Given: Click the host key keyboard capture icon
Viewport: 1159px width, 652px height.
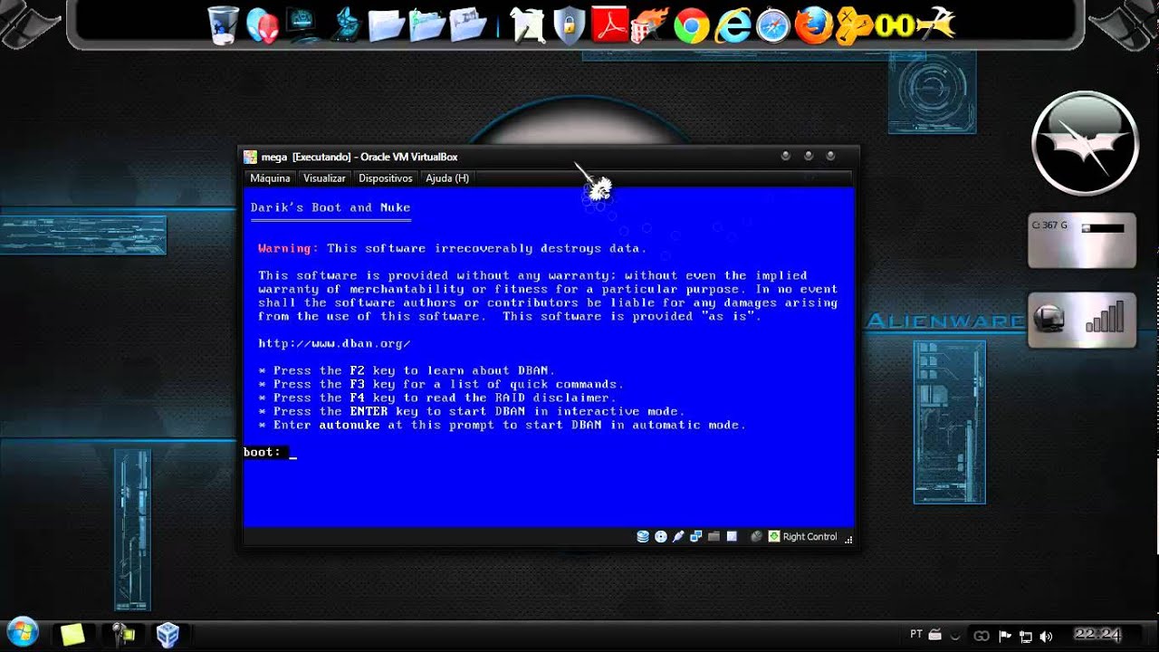Looking at the screenshot, I should click(x=774, y=536).
